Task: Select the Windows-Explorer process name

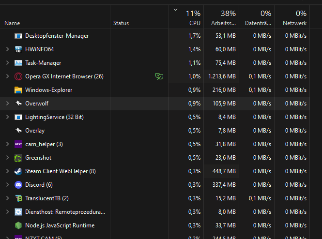Action: click(49, 90)
